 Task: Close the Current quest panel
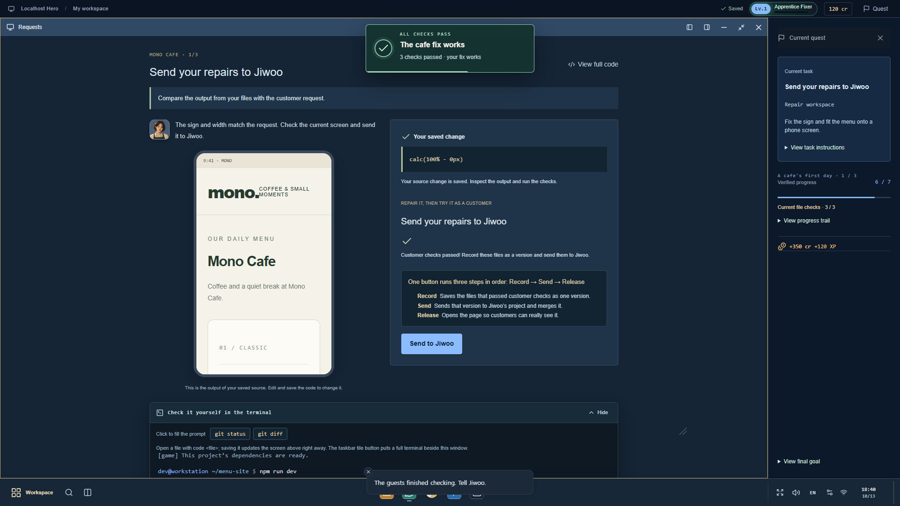tap(880, 38)
